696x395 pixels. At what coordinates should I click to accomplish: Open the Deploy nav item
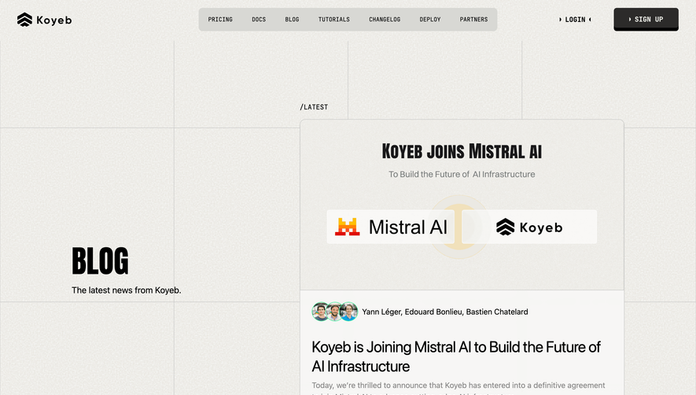pyautogui.click(x=430, y=20)
